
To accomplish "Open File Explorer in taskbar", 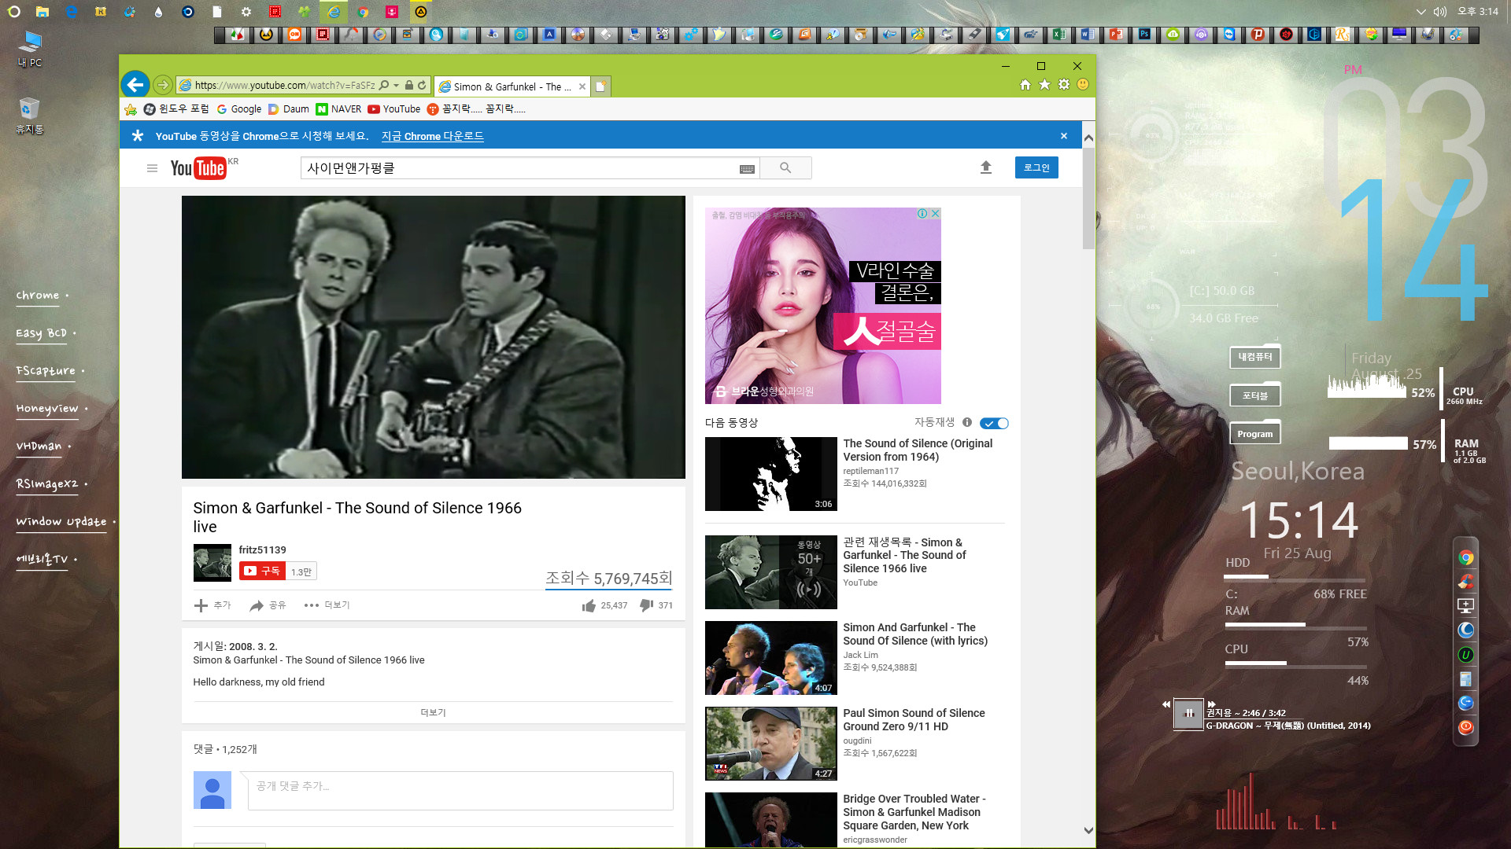I will coord(42,12).
